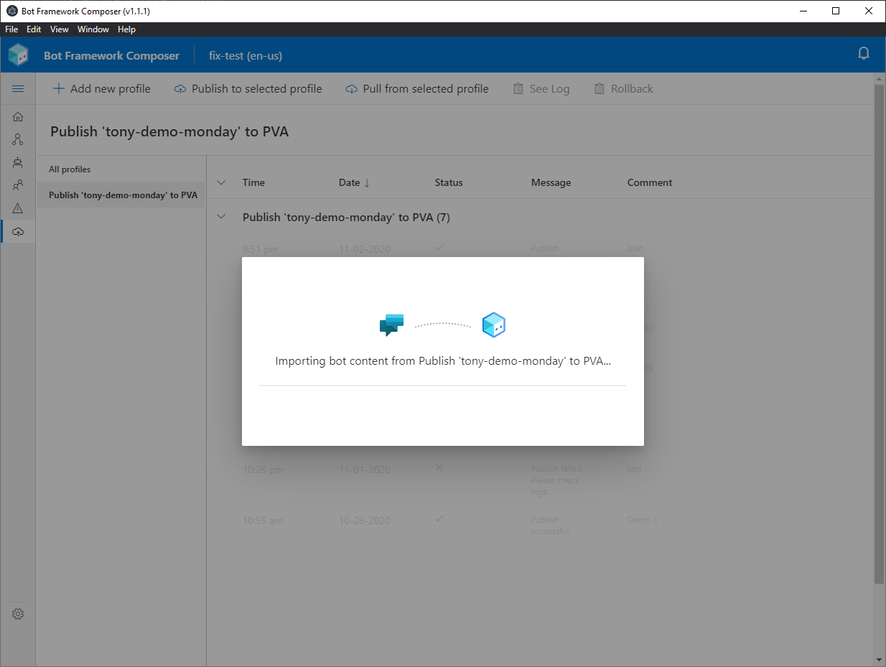The width and height of the screenshot is (886, 667).
Task: Click Publish to selected profile
Action: [248, 89]
